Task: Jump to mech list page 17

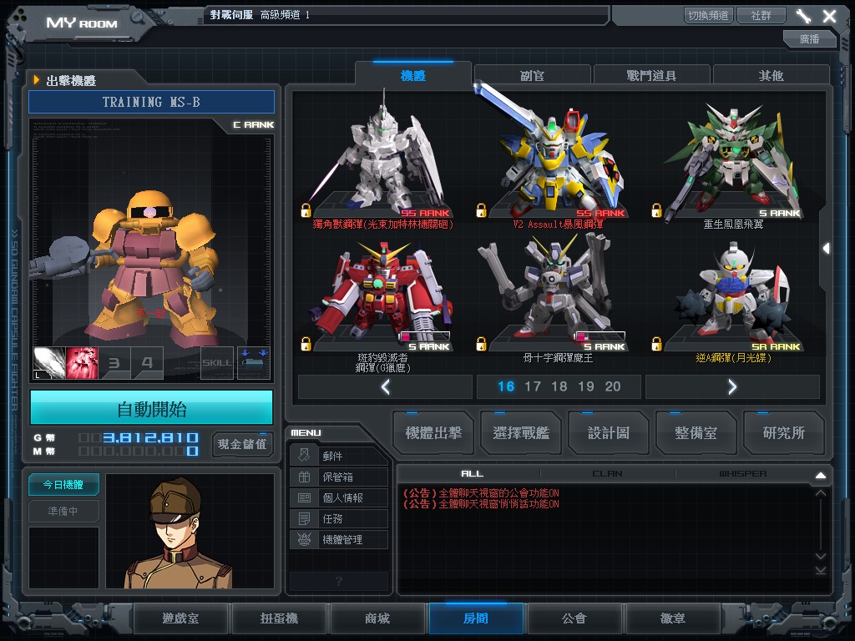Action: [x=533, y=387]
